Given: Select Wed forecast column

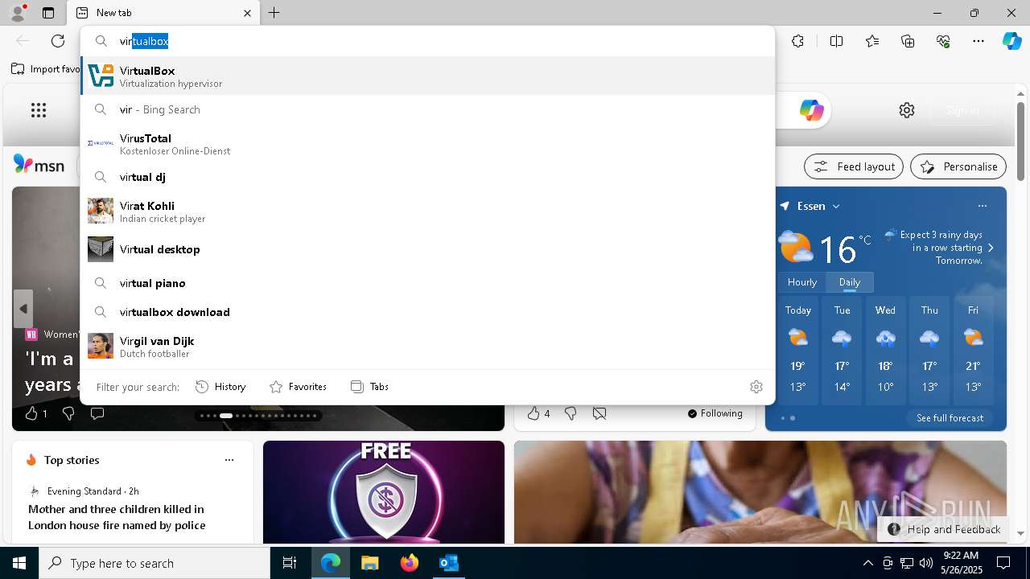Looking at the screenshot, I should coord(885,351).
